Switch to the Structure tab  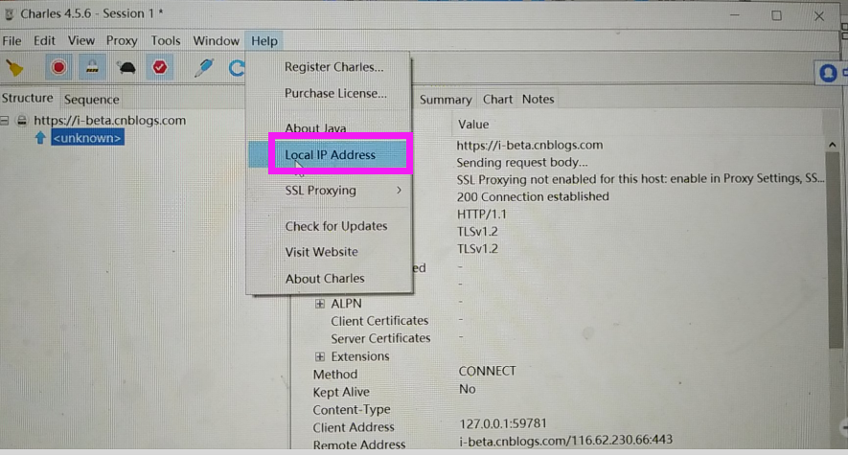coord(28,99)
